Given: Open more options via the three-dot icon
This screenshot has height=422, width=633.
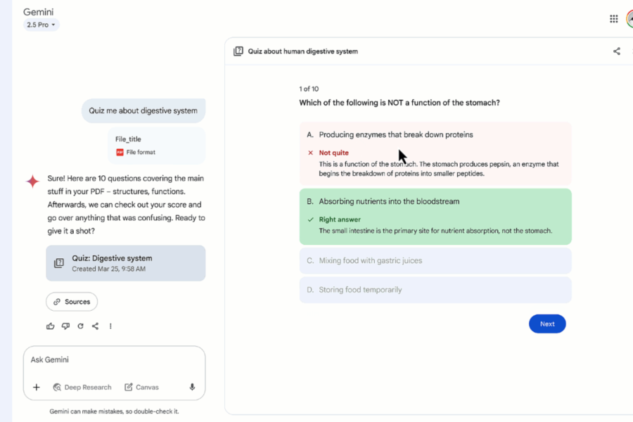Looking at the screenshot, I should click(110, 326).
